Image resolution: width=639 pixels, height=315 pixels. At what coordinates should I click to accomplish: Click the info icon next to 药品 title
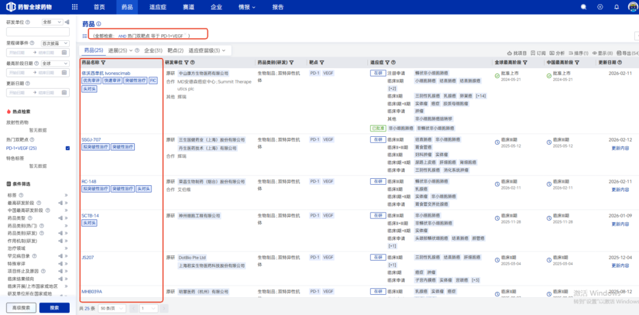(99, 24)
